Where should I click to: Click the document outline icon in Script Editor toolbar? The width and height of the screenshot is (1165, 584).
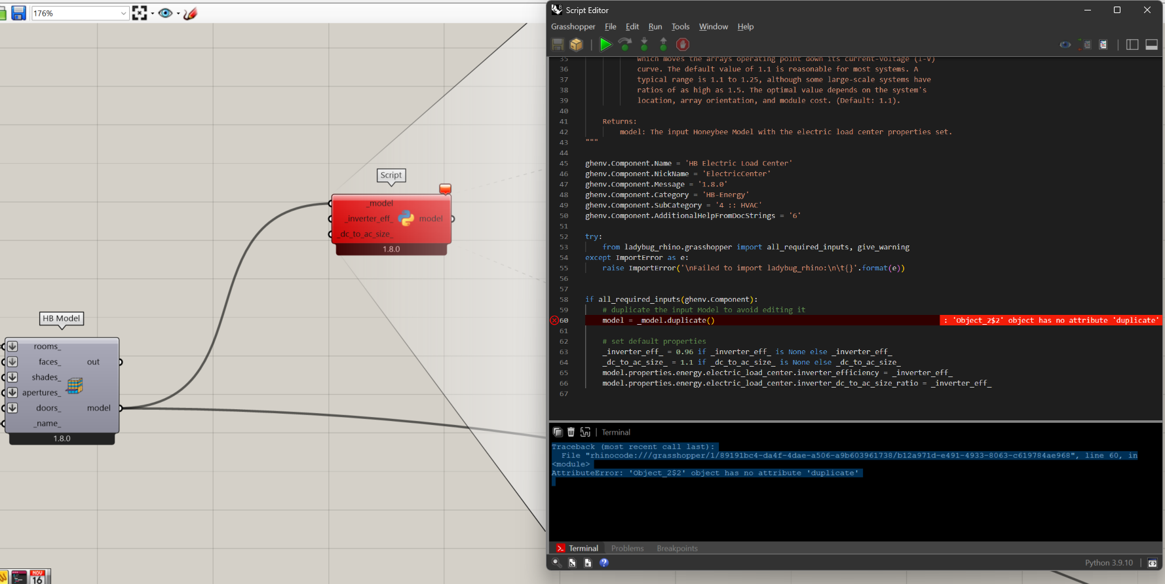(x=1103, y=45)
